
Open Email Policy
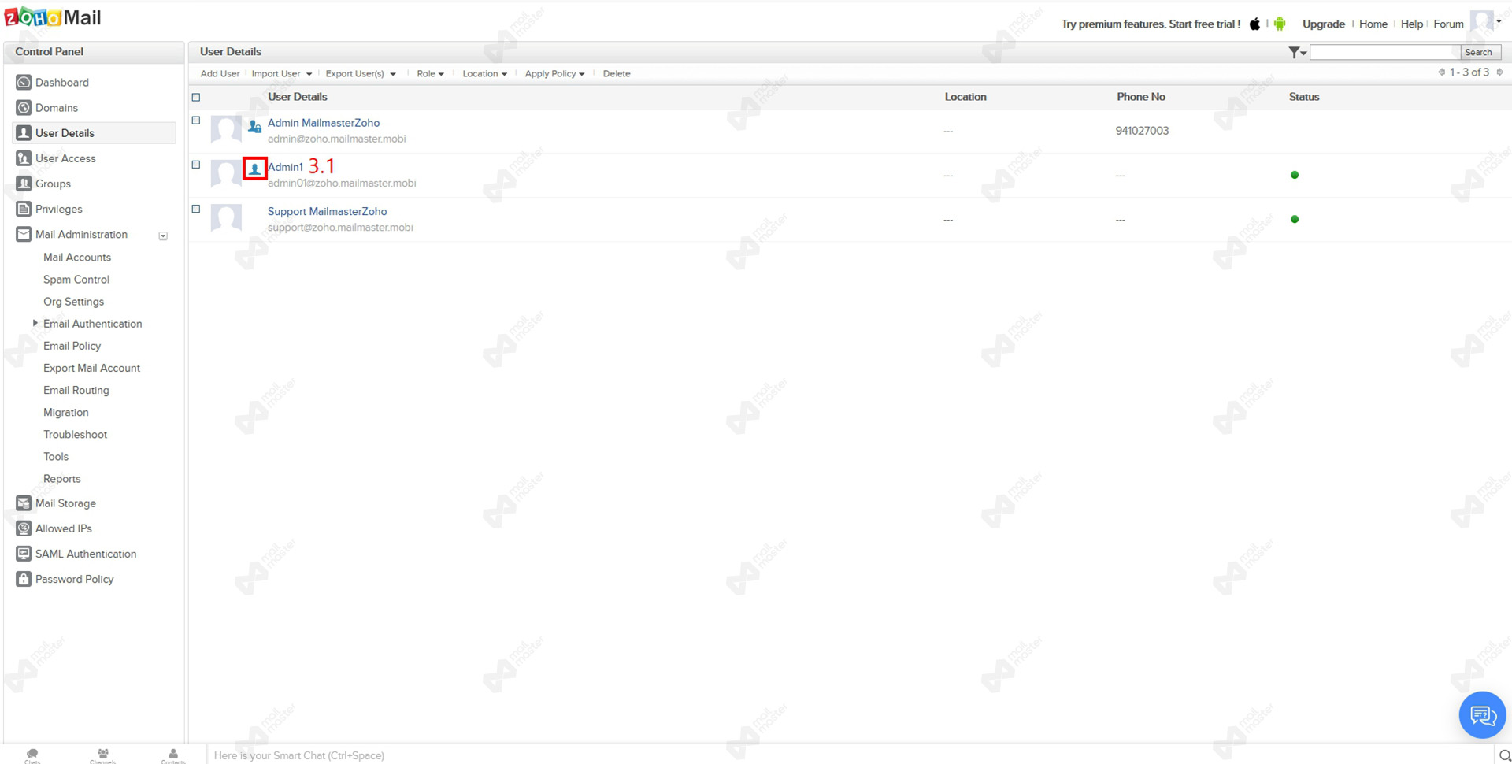72,346
